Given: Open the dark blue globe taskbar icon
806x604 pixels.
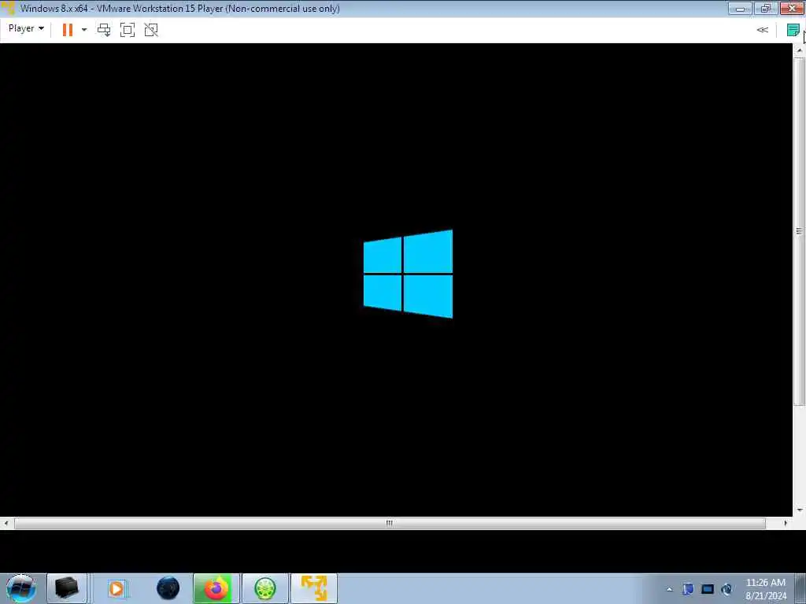Looking at the screenshot, I should pyautogui.click(x=168, y=588).
